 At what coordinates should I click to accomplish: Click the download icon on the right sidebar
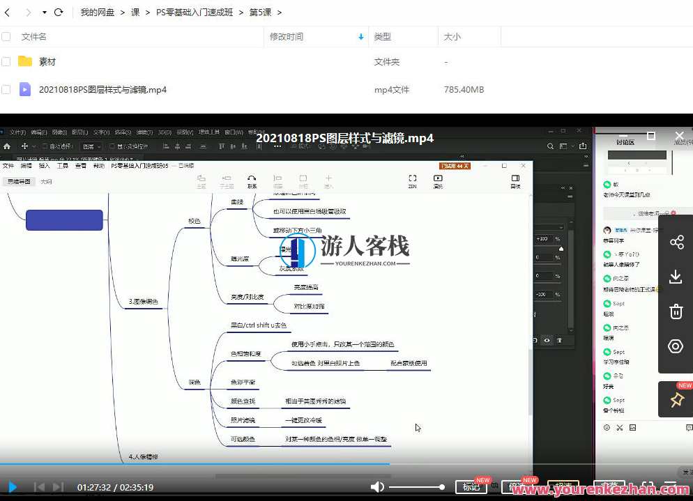(x=676, y=277)
